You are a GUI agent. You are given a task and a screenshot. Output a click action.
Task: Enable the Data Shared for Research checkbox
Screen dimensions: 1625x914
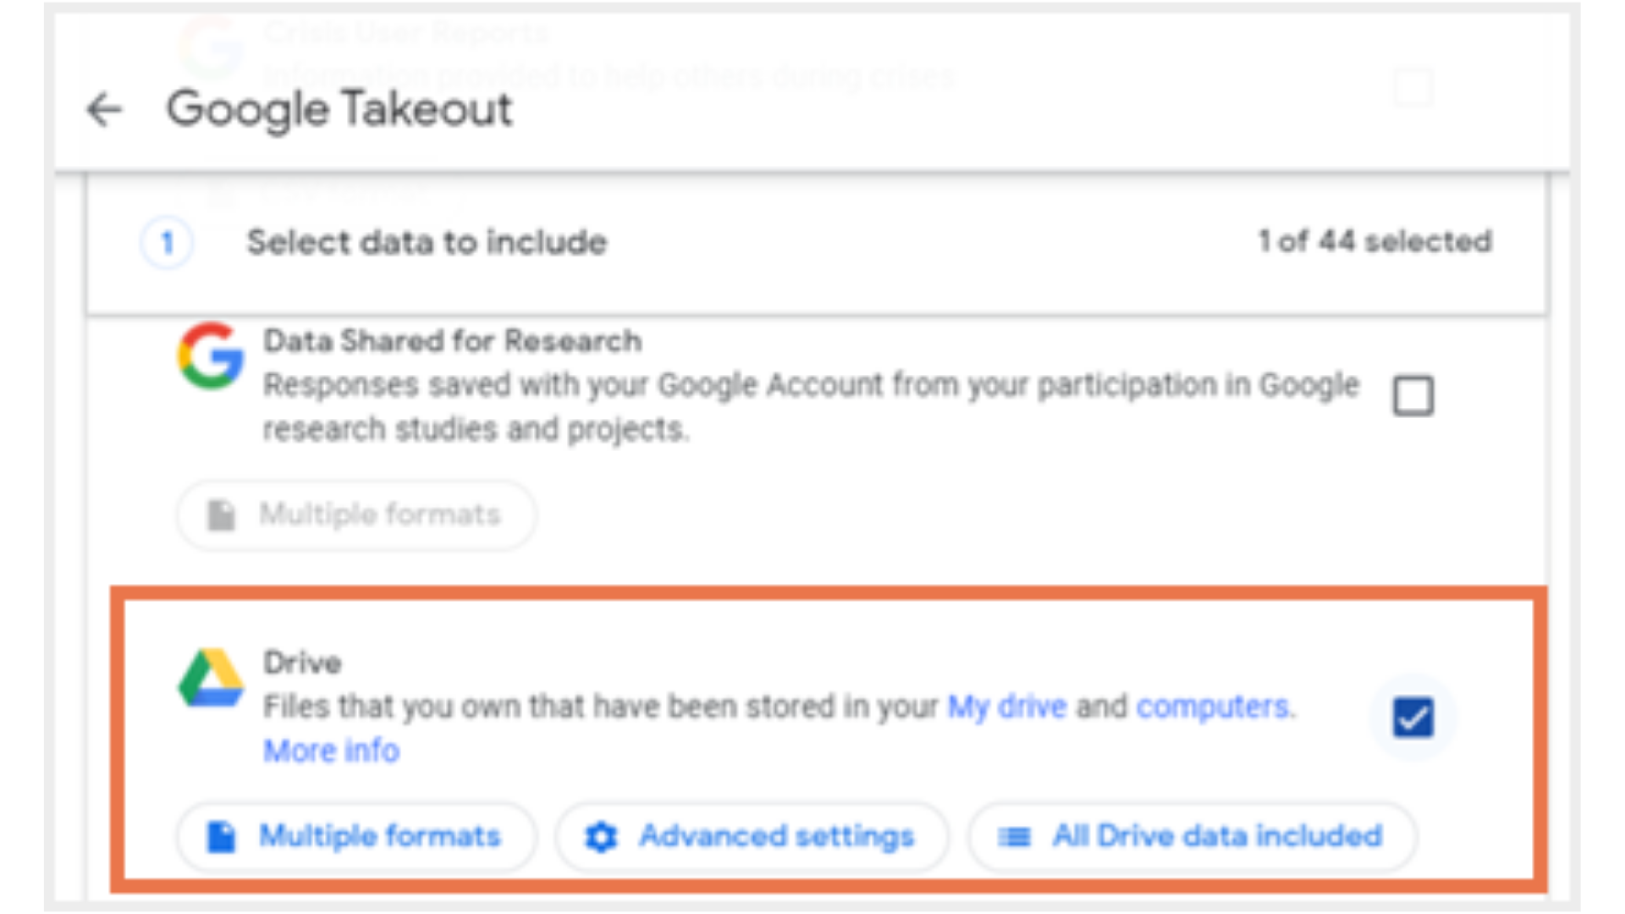click(x=1413, y=395)
